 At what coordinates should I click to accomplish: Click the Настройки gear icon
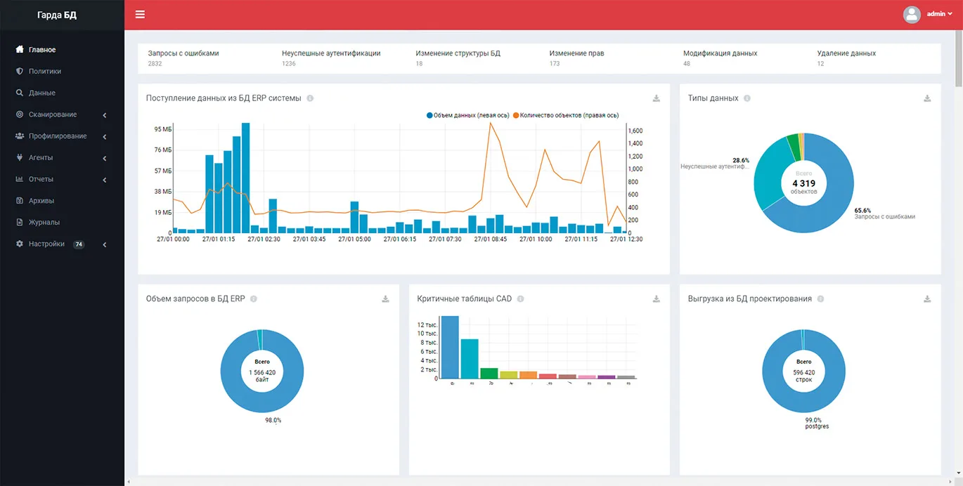click(20, 244)
